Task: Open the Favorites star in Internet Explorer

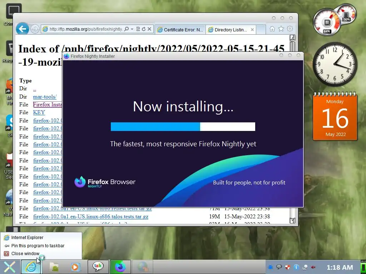Action: 281,29
